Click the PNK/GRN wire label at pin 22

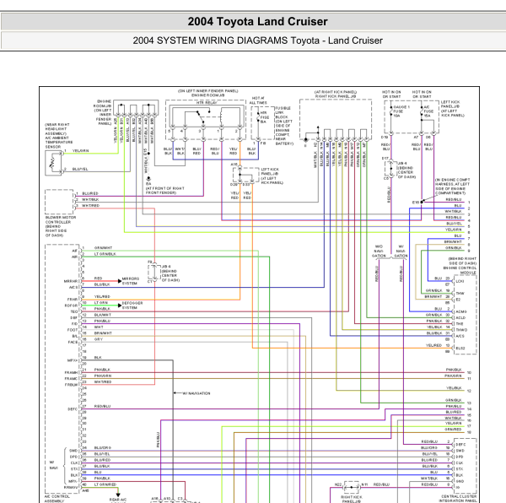(x=103, y=376)
